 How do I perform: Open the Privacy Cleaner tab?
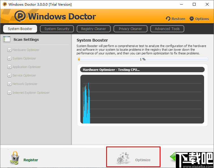(130, 29)
